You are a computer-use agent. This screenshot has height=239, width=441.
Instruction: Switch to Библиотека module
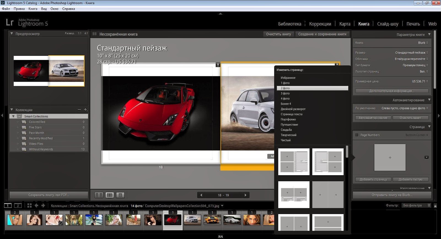pos(289,24)
